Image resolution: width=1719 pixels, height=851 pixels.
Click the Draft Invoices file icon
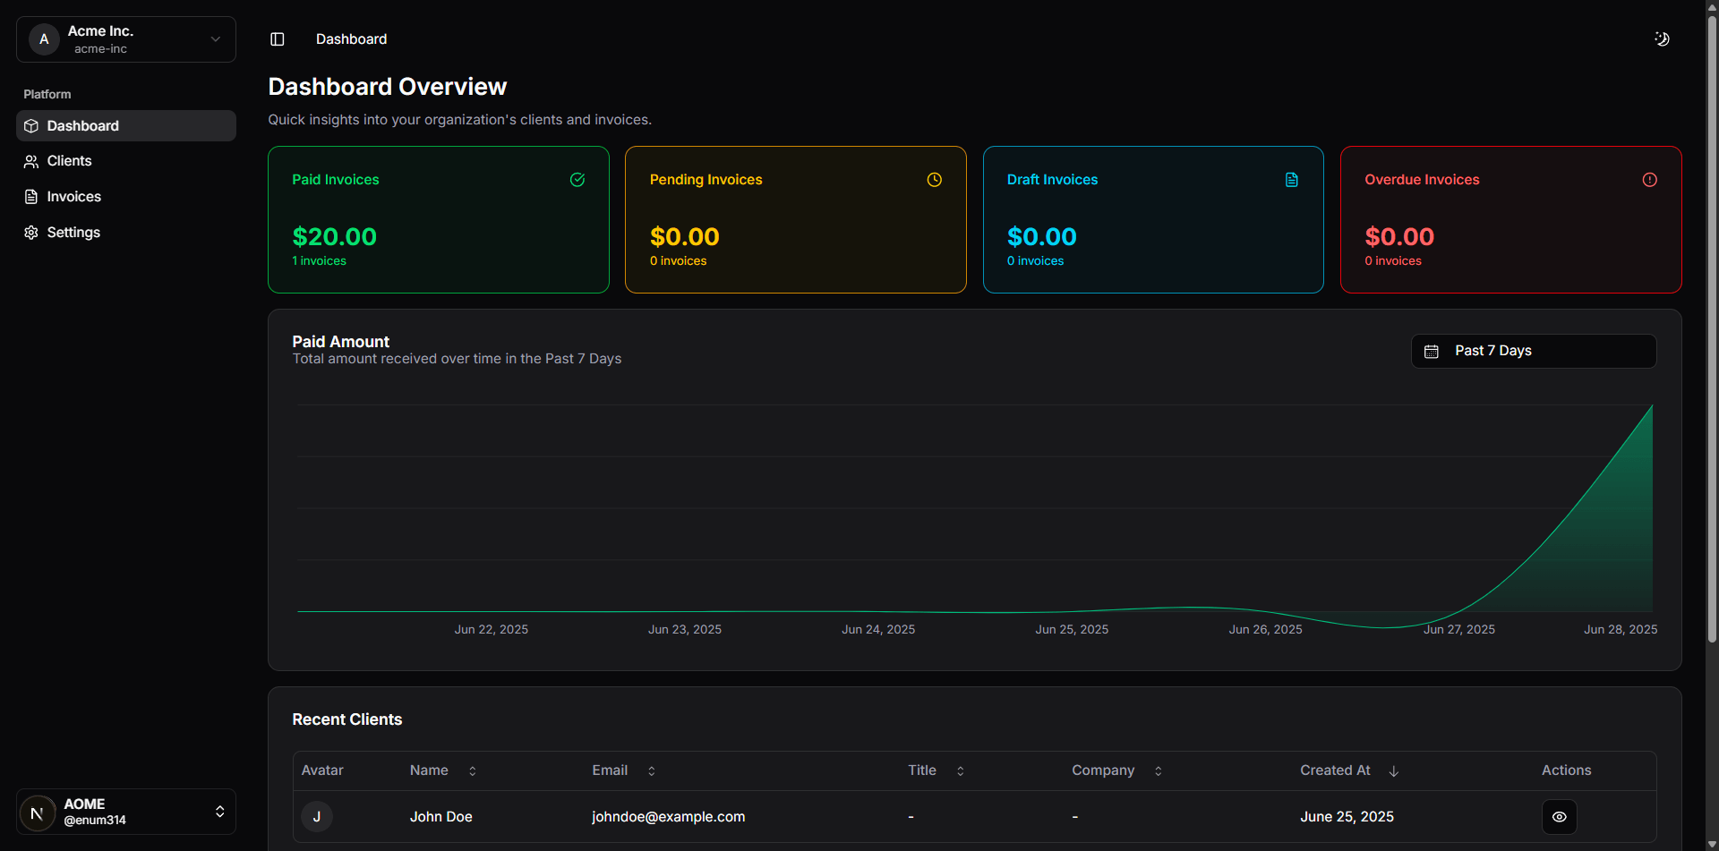point(1292,180)
